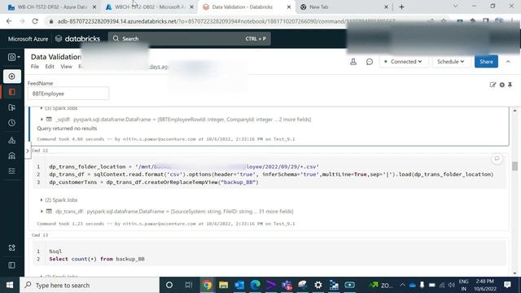The image size is (521, 293).
Task: Click the databricks logo
Action: click(78, 39)
